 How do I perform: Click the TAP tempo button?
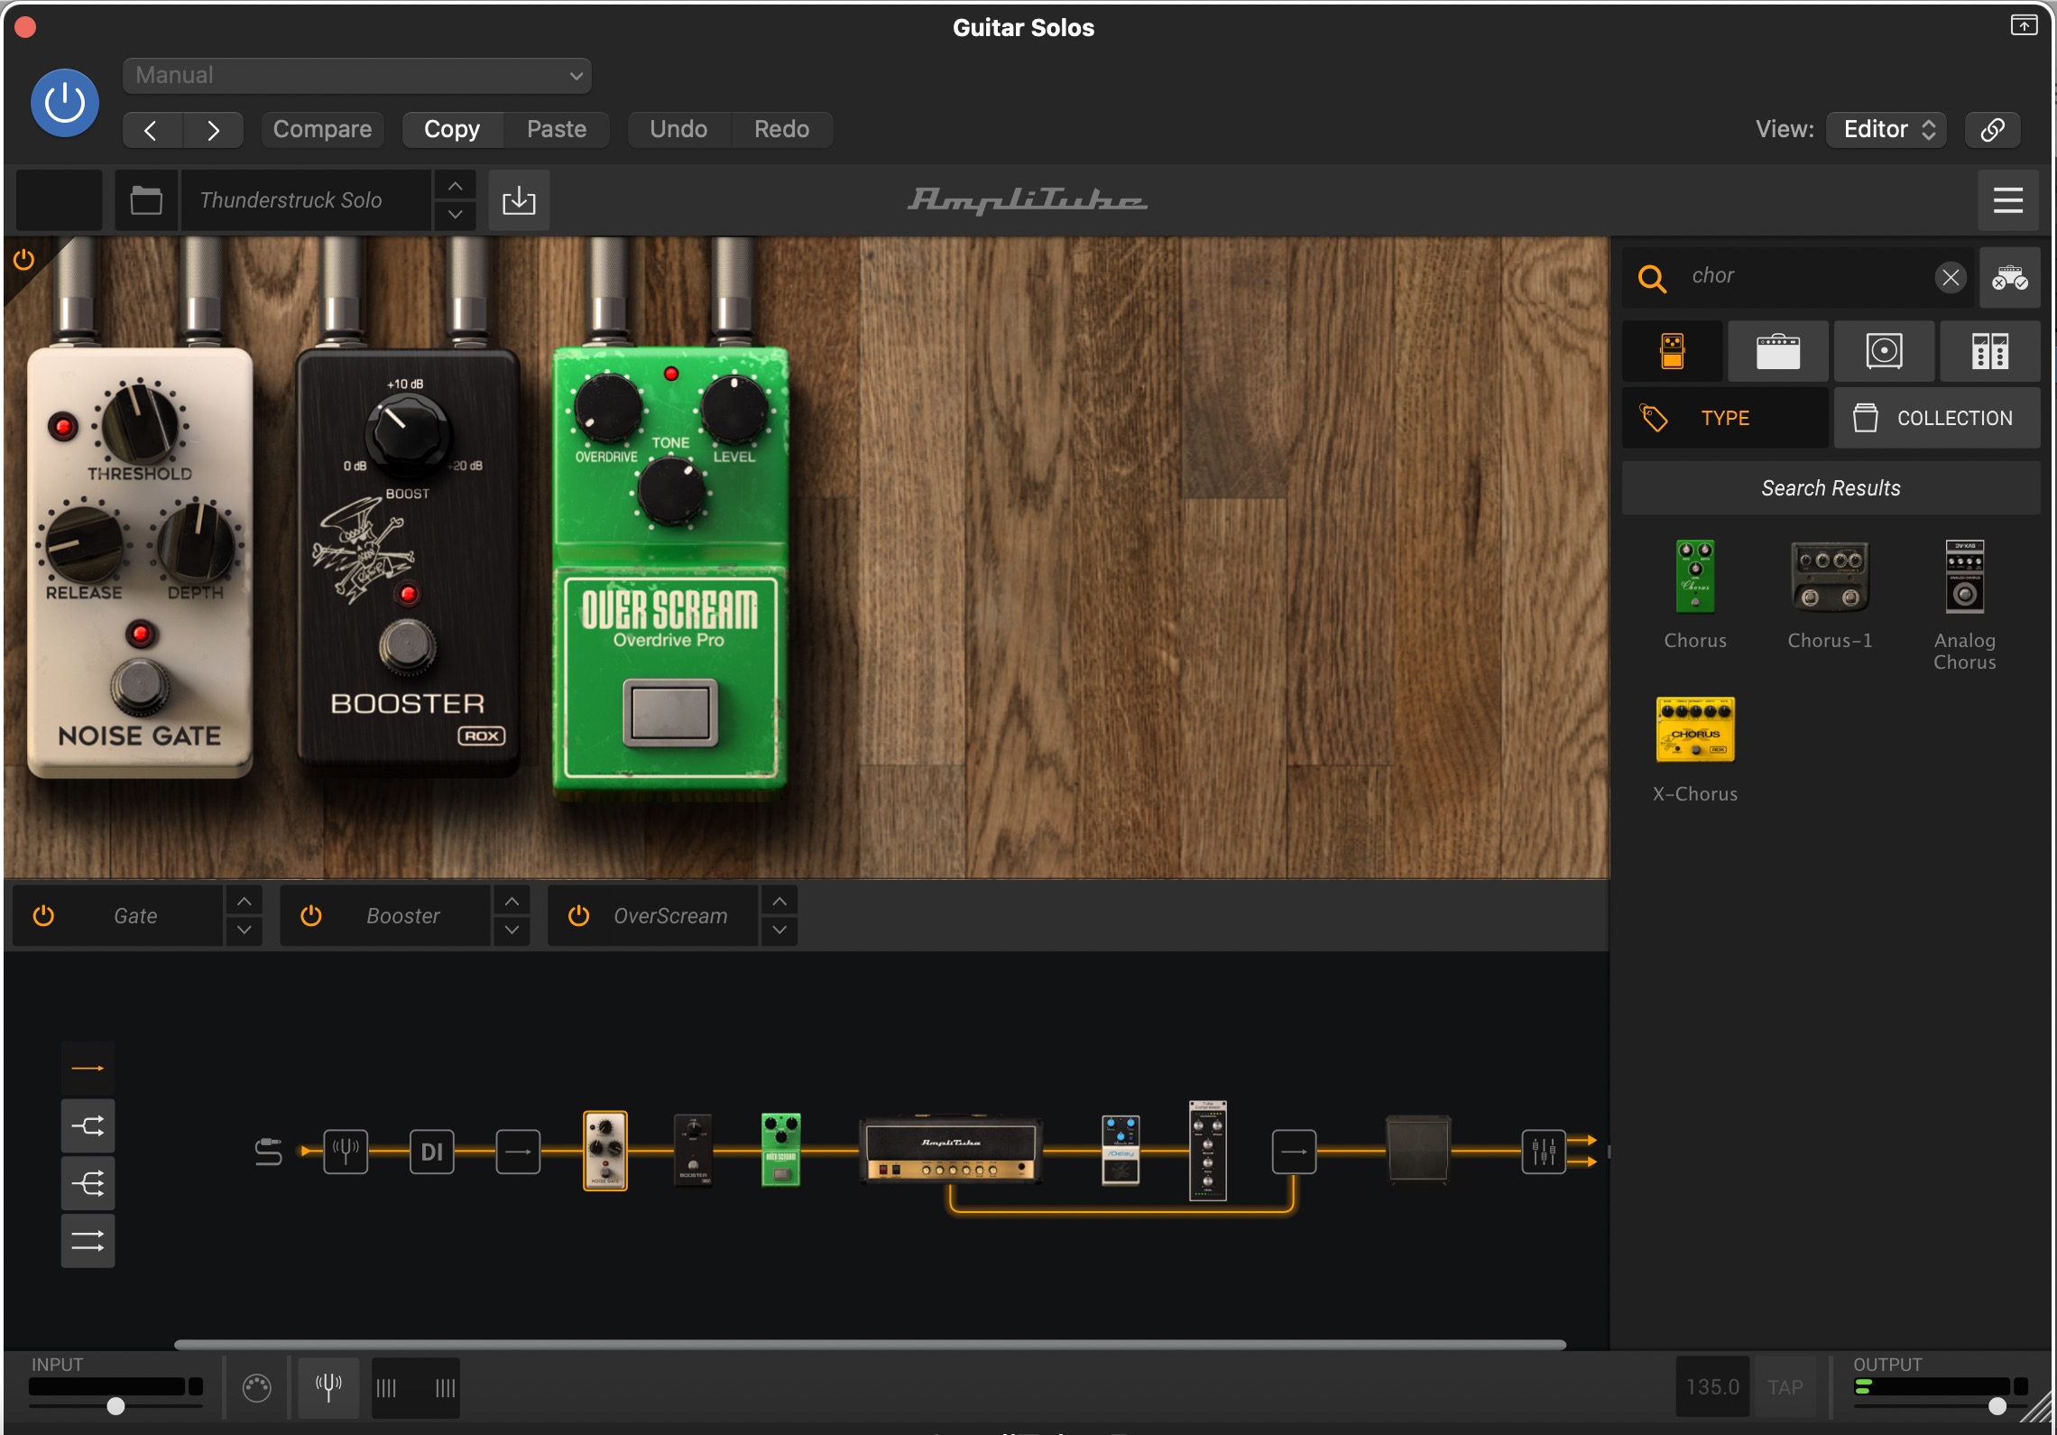[1785, 1387]
